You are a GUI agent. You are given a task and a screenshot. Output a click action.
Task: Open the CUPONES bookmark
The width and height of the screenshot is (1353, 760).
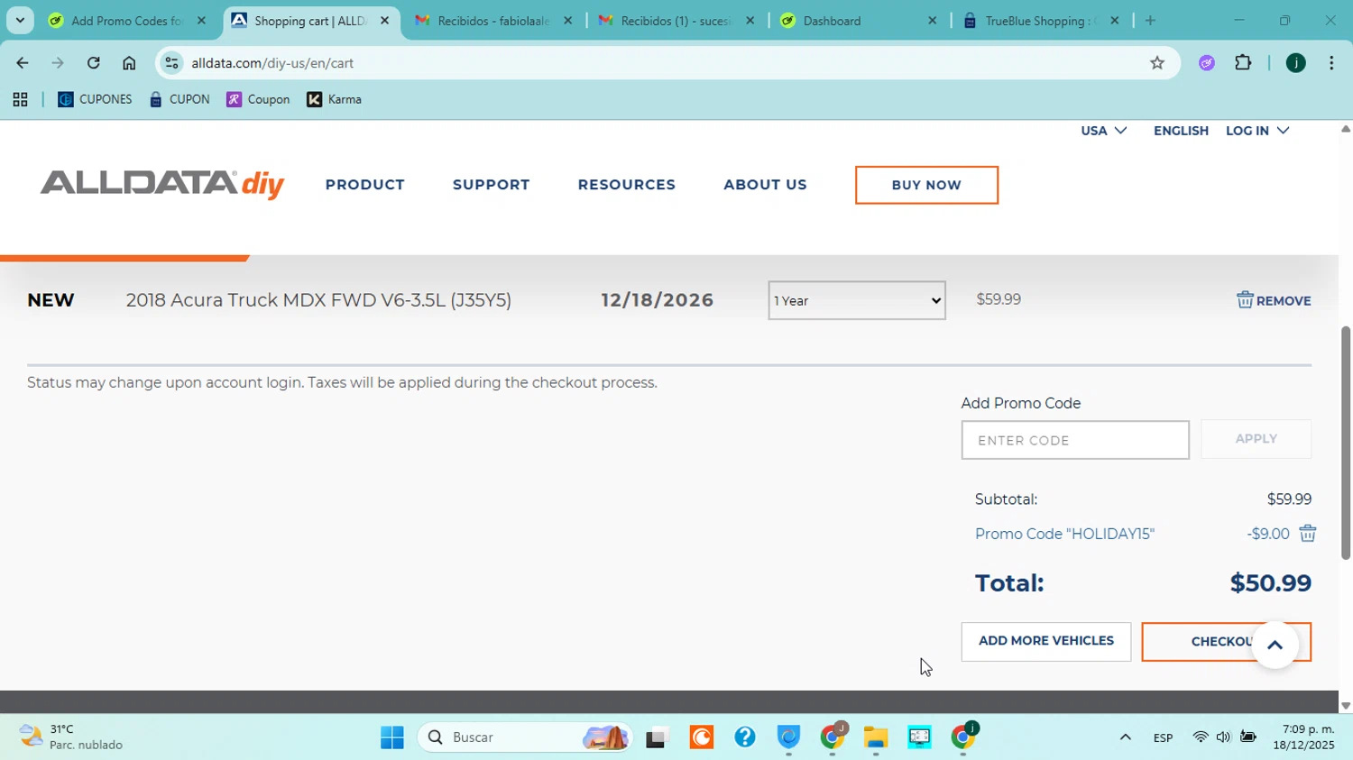tap(95, 100)
